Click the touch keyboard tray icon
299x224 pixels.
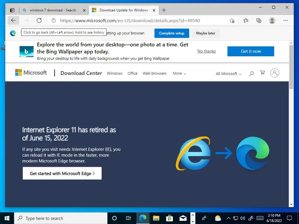260,218
